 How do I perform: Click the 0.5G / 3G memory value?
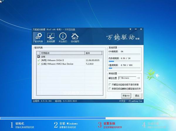tap(126, 58)
